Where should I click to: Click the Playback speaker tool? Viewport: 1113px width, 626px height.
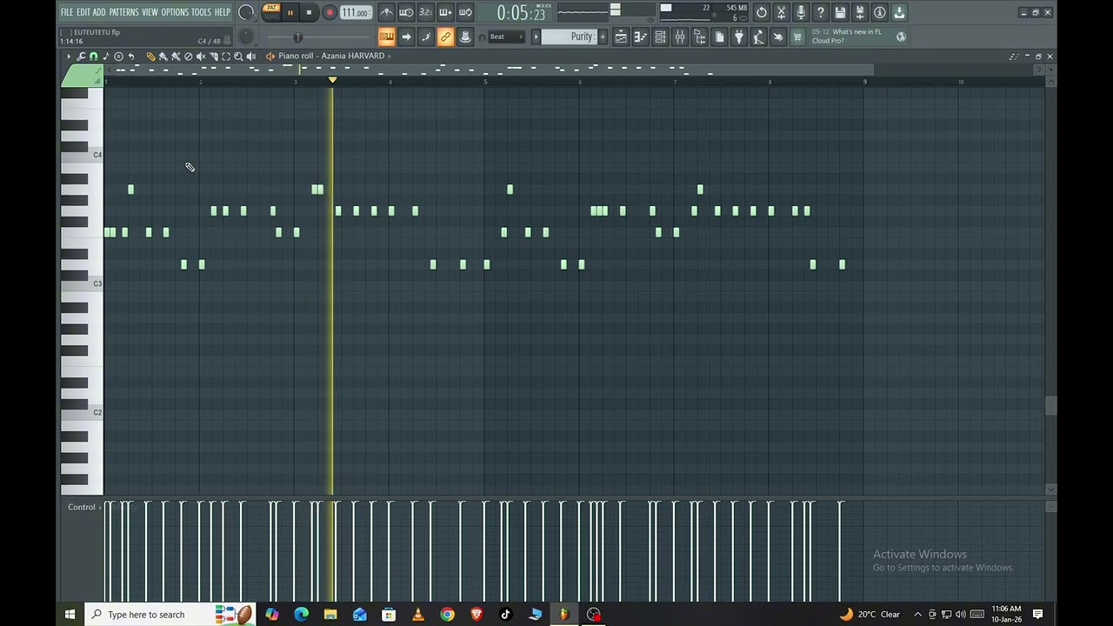tap(251, 56)
